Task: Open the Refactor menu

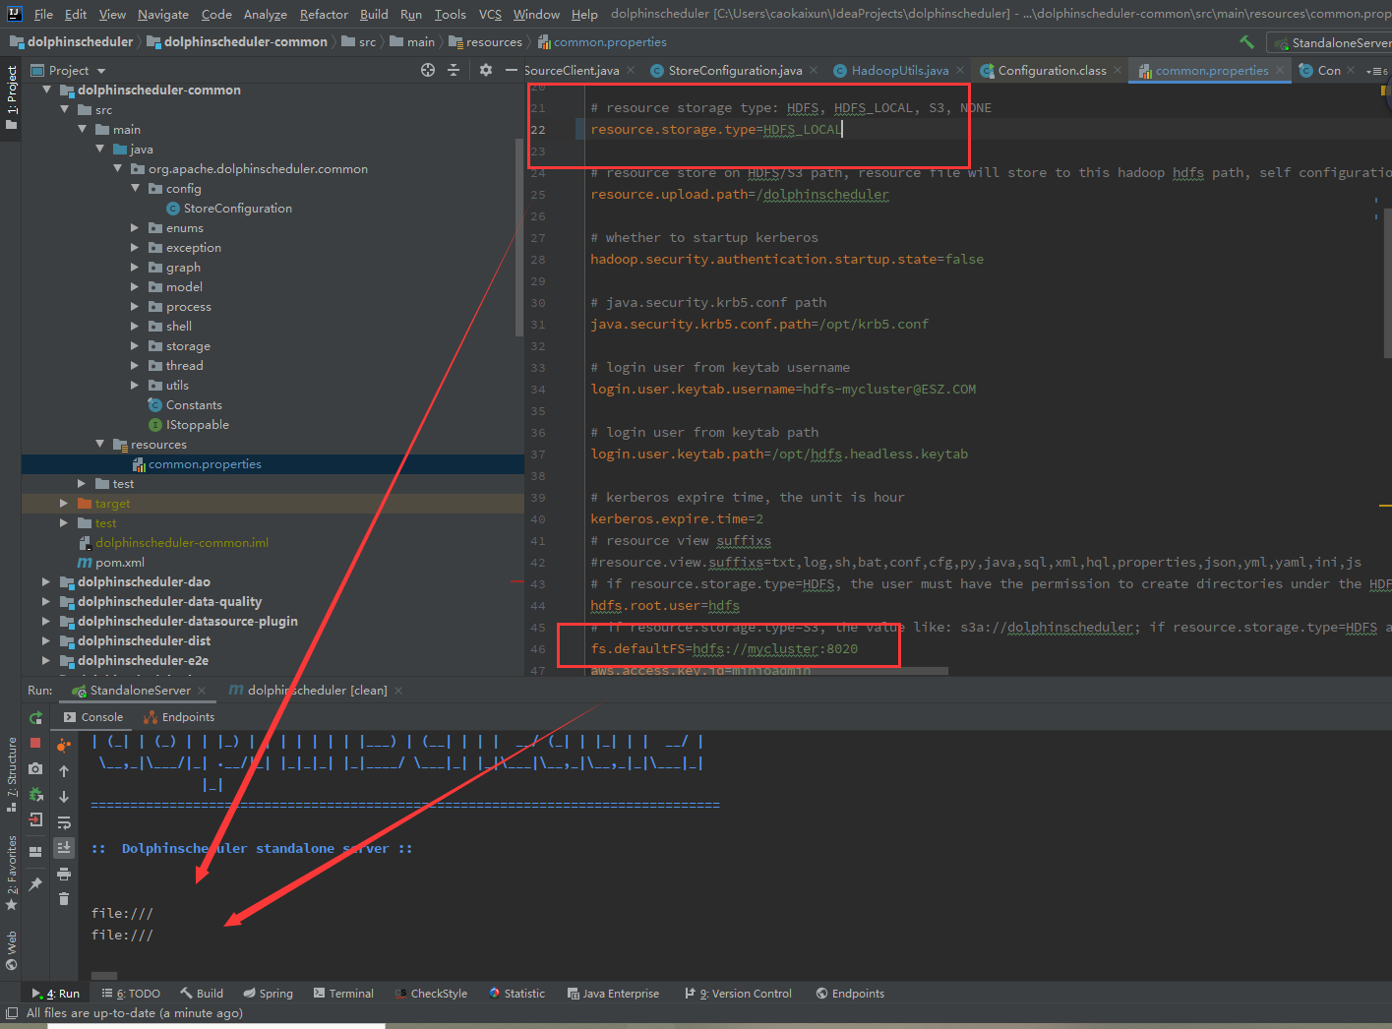Action: coord(324,14)
